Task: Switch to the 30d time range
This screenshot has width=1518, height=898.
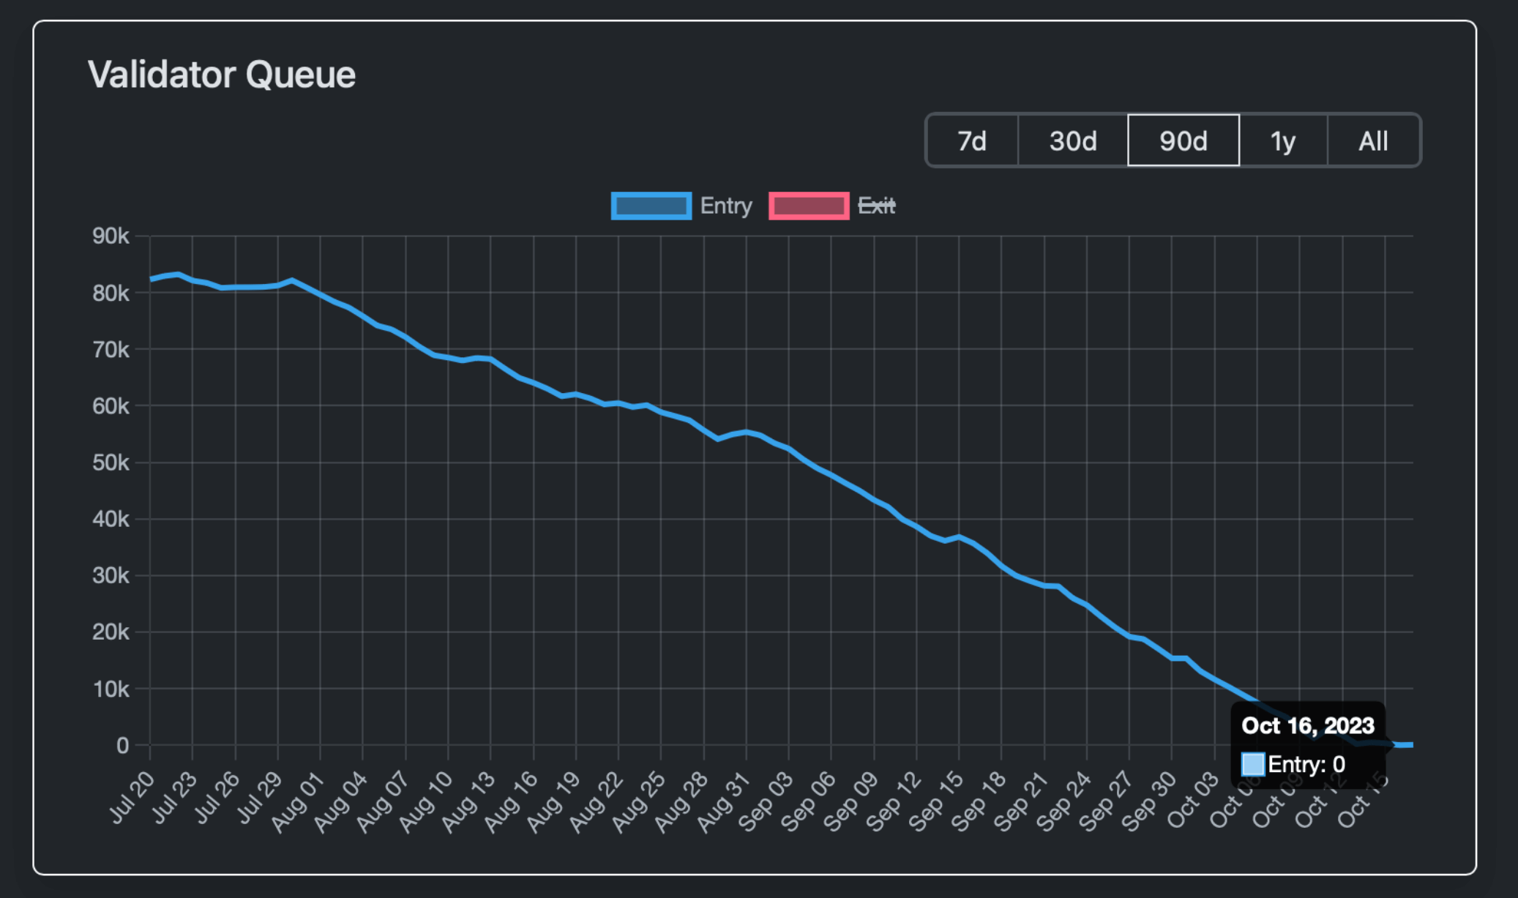Action: click(x=1072, y=141)
